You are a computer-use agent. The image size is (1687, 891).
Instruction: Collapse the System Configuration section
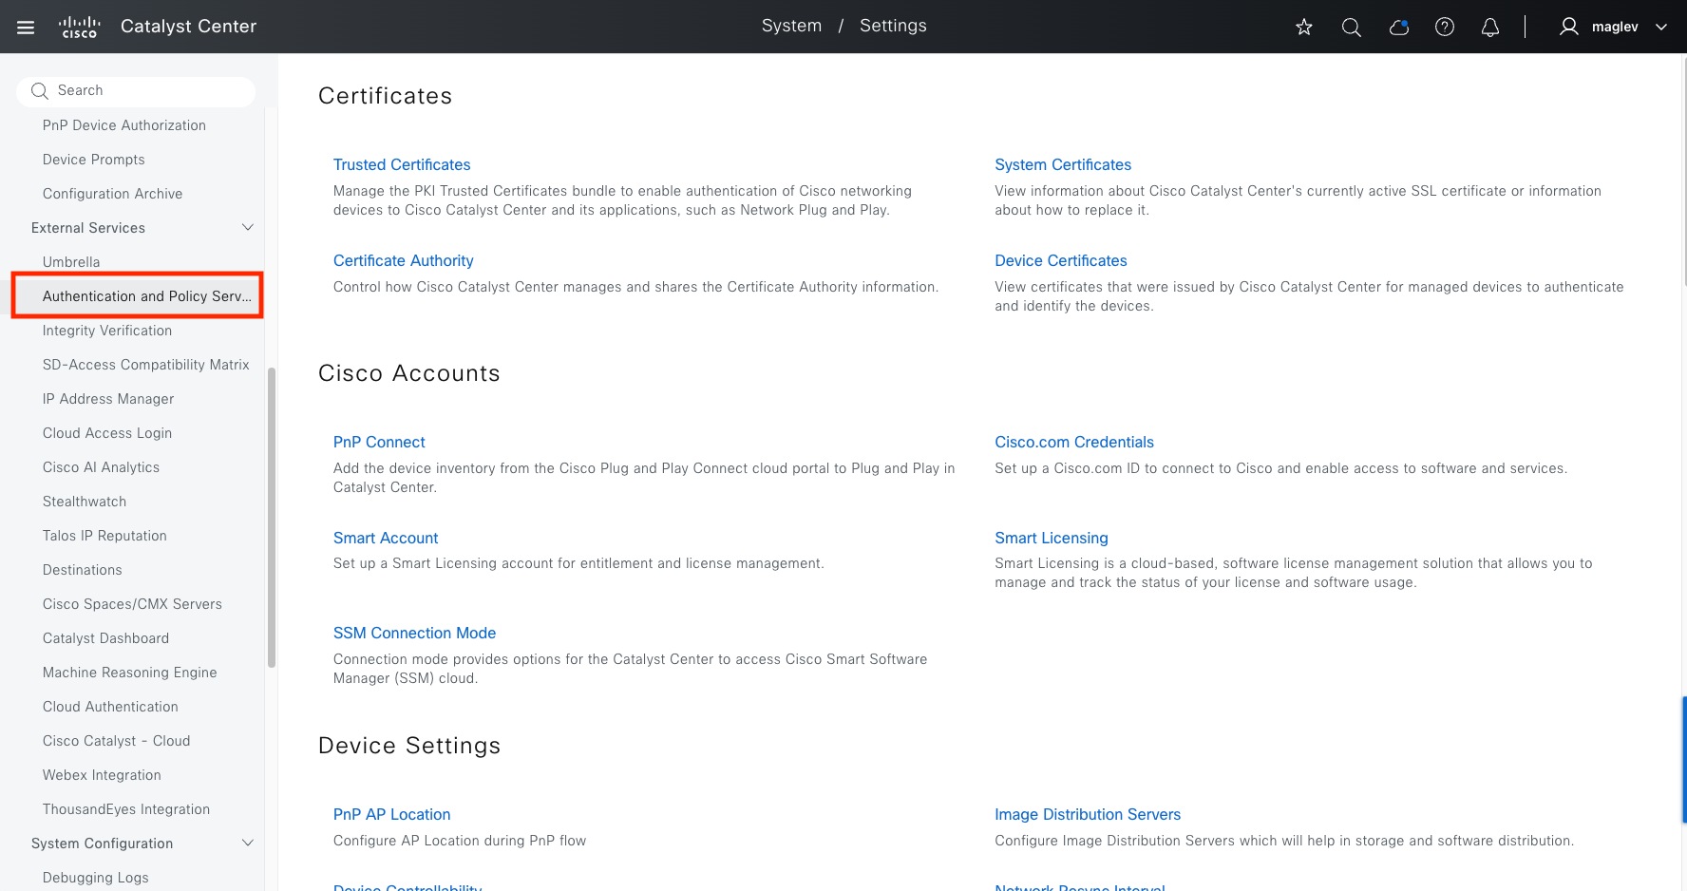[x=248, y=844]
